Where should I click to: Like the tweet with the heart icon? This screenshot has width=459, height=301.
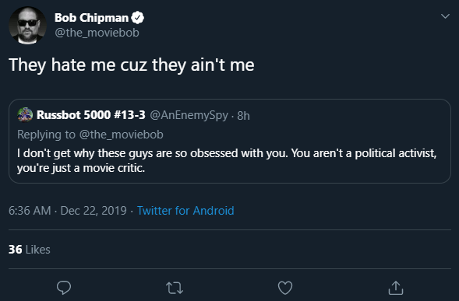[x=284, y=288]
